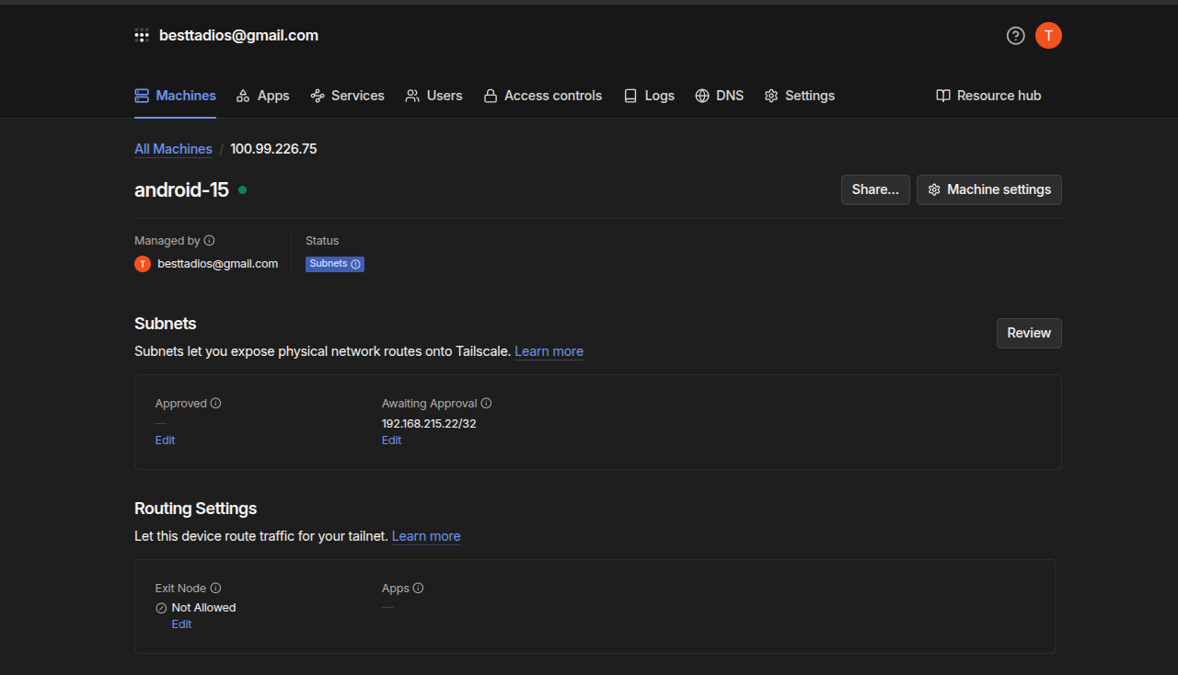Click the Share... button
This screenshot has height=675, width=1178.
pos(875,189)
